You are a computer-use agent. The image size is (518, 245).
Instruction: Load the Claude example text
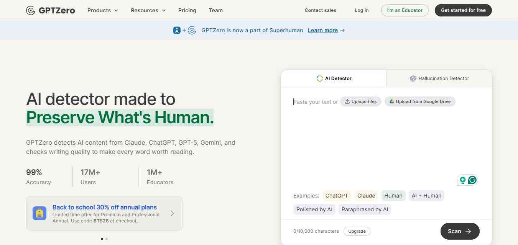pos(366,196)
